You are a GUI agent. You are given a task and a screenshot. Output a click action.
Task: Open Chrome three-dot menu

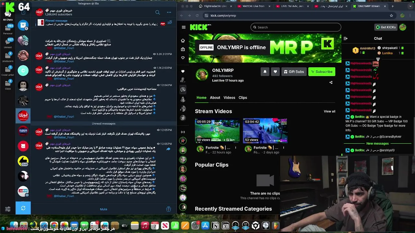(x=410, y=16)
